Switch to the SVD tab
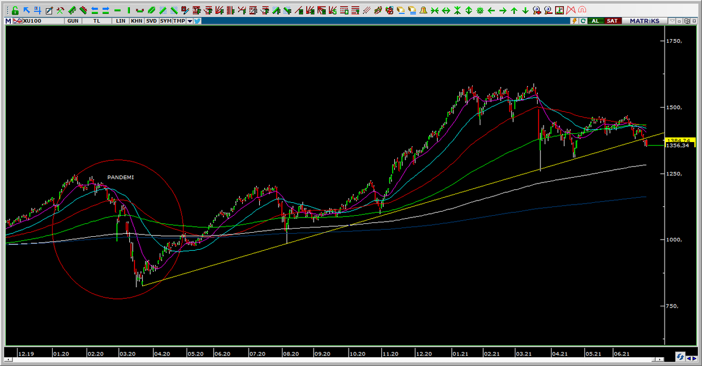 [150, 20]
